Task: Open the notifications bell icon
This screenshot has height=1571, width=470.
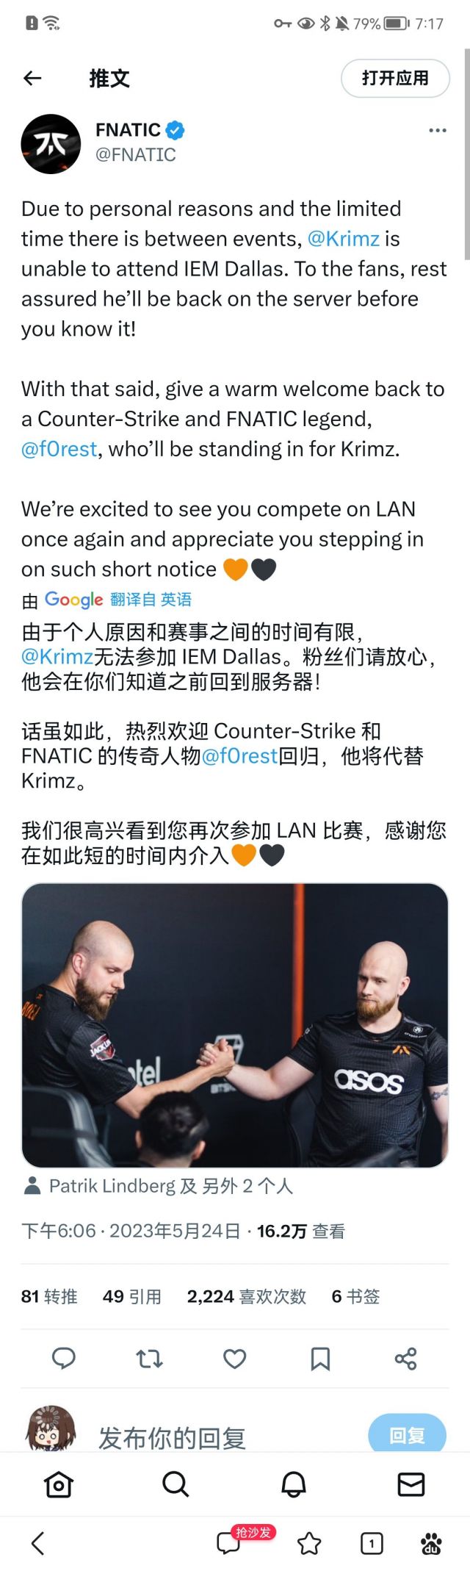Action: tap(294, 1485)
